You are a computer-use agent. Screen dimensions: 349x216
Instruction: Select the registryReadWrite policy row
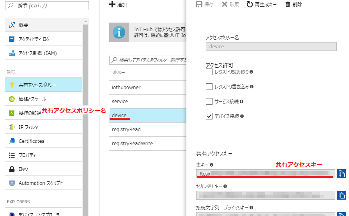click(x=147, y=143)
